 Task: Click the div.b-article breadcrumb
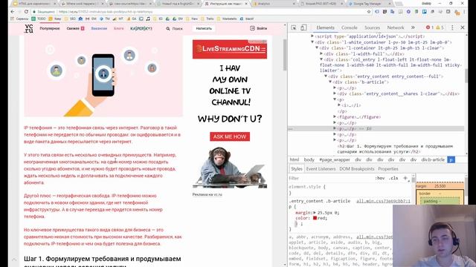433,159
